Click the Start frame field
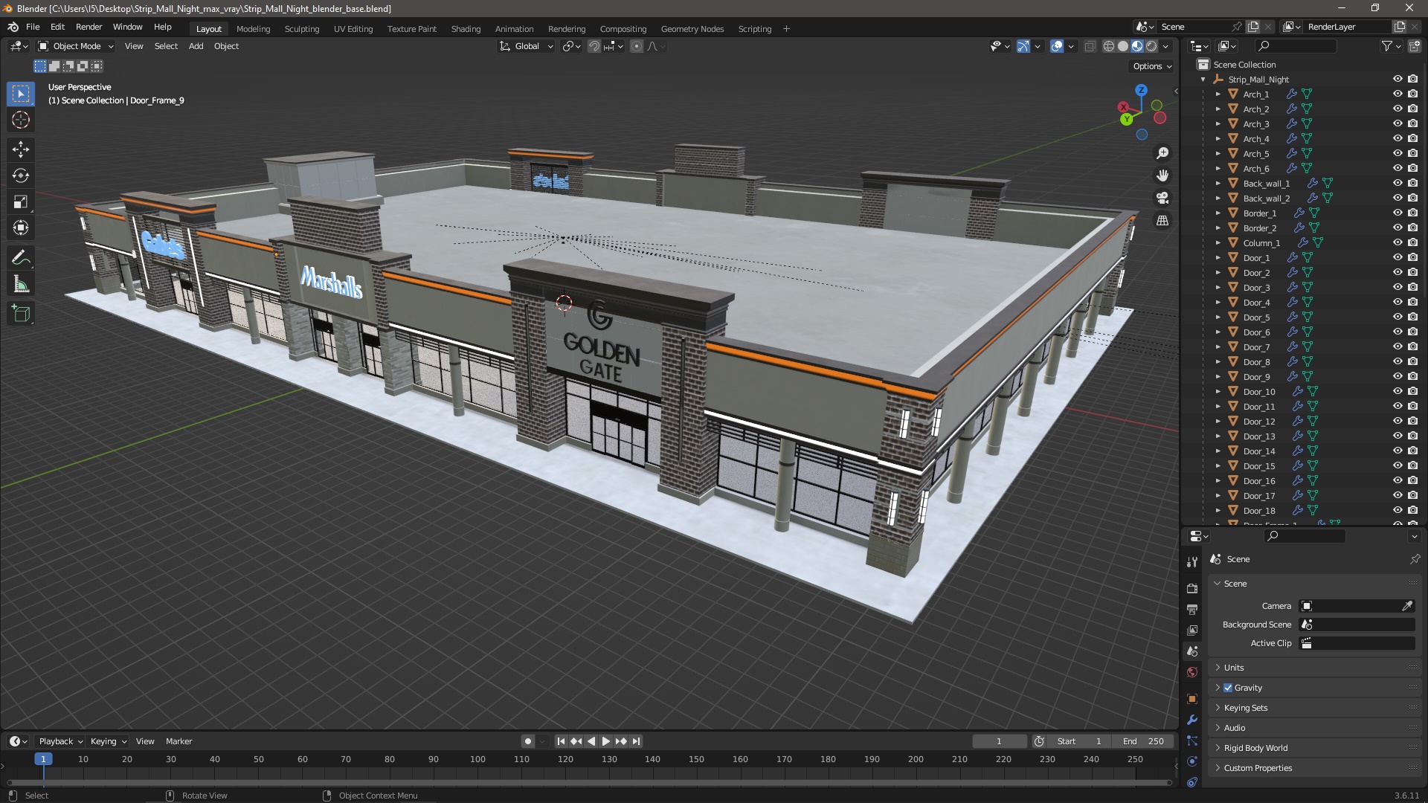This screenshot has width=1428, height=803. [x=1080, y=741]
